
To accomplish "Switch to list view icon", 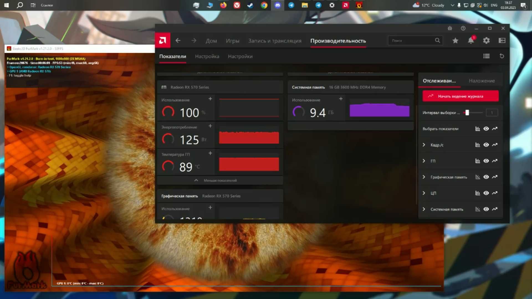I will tap(486, 56).
